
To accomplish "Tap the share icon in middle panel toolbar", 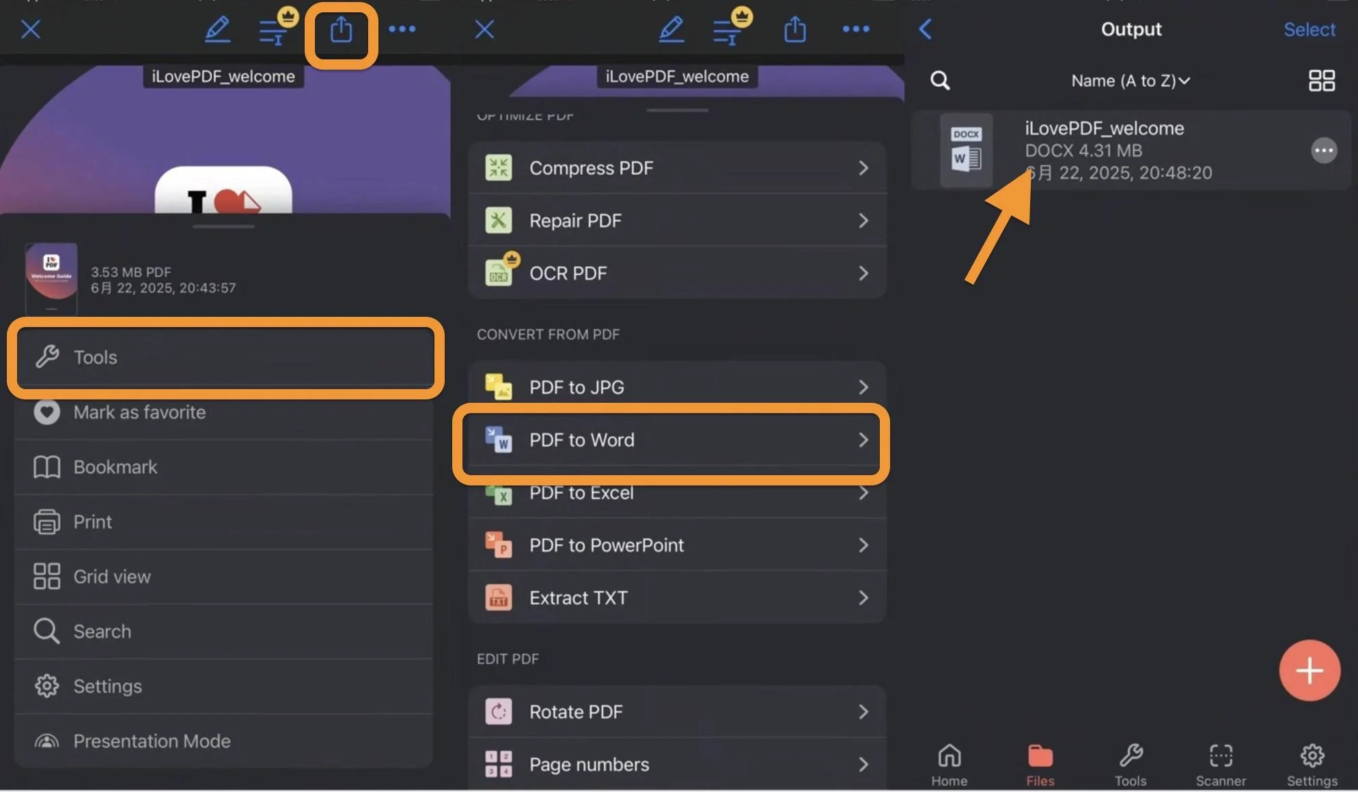I will click(795, 29).
